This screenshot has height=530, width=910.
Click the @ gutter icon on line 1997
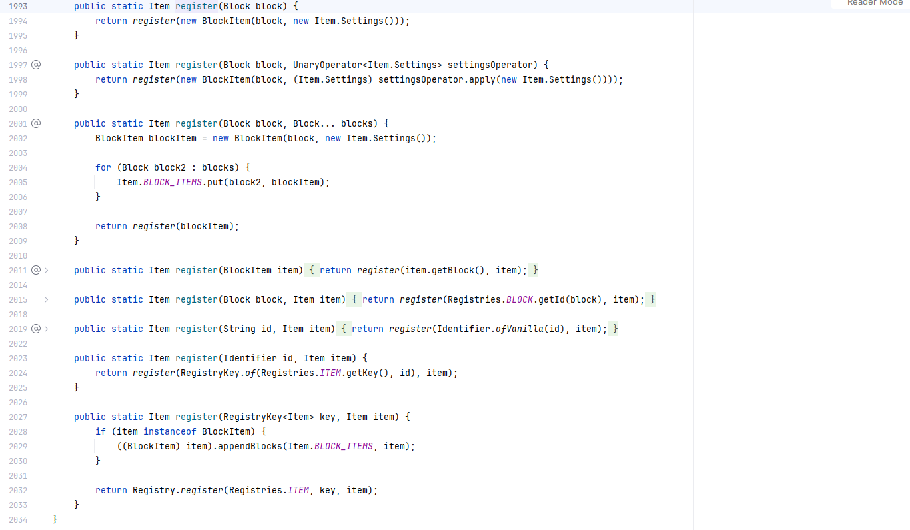(36, 65)
